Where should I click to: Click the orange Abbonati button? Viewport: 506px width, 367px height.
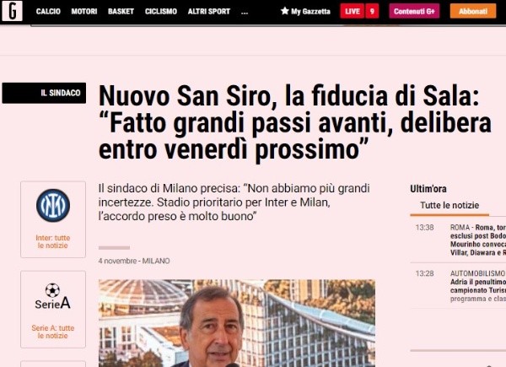pos(473,11)
